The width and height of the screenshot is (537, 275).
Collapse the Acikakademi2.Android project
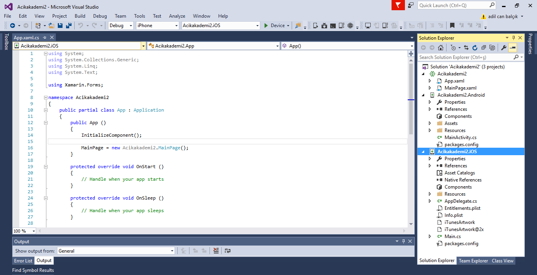pyautogui.click(x=423, y=95)
